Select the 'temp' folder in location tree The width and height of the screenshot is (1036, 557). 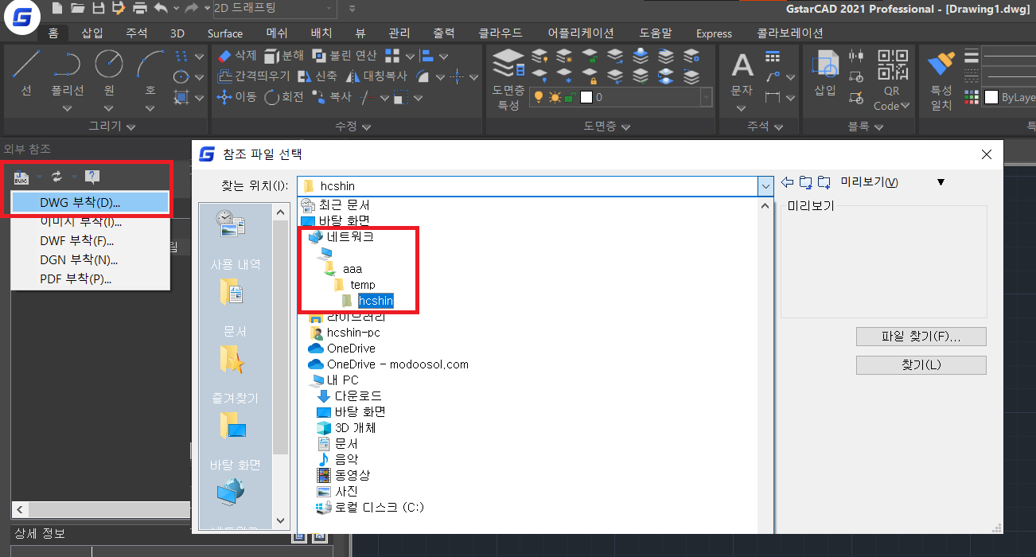[355, 284]
